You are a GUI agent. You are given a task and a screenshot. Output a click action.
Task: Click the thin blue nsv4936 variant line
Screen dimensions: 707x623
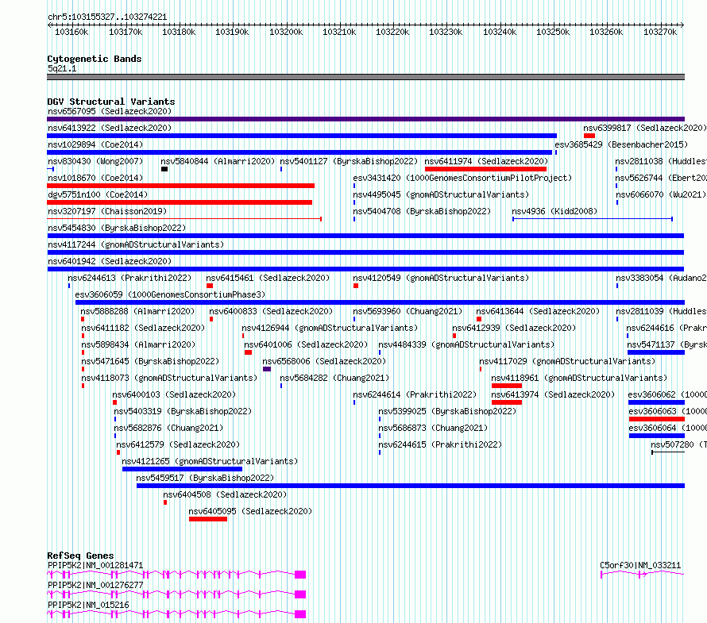pyautogui.click(x=593, y=219)
